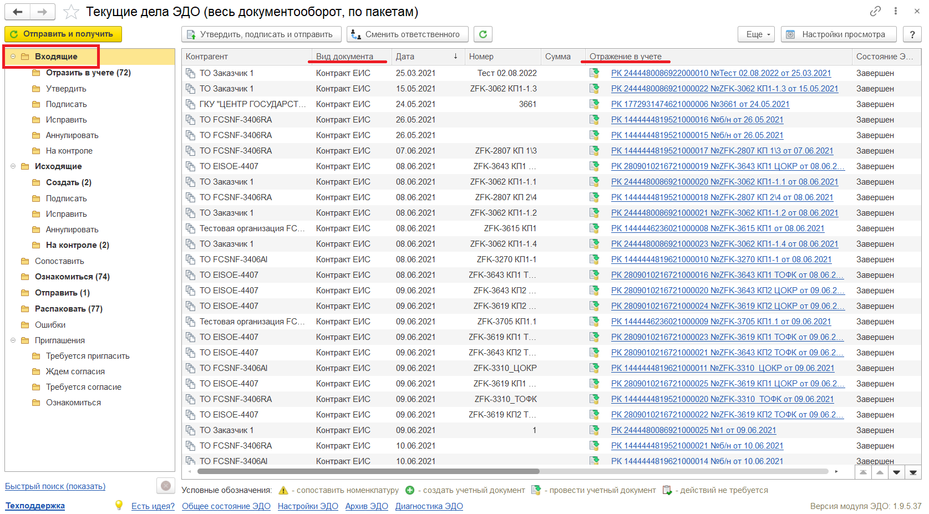The width and height of the screenshot is (929, 514).
Task: Select Распаковать (77) folder
Action: click(x=69, y=309)
